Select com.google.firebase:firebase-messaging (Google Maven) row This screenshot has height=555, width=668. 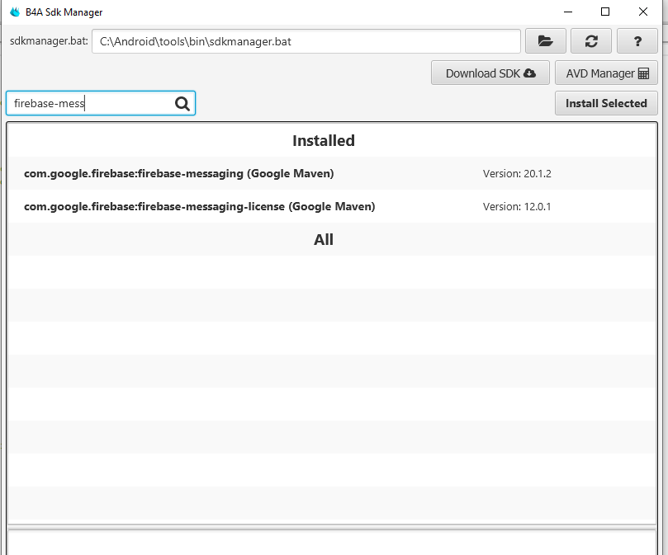(332, 173)
